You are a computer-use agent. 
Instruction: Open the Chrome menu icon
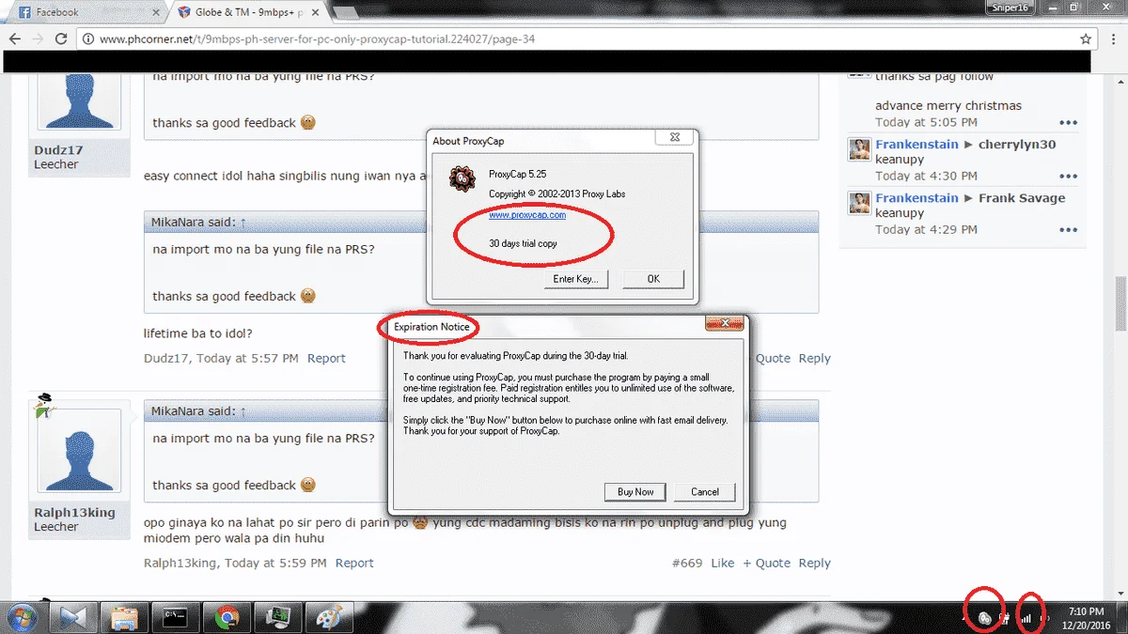pyautogui.click(x=1112, y=39)
